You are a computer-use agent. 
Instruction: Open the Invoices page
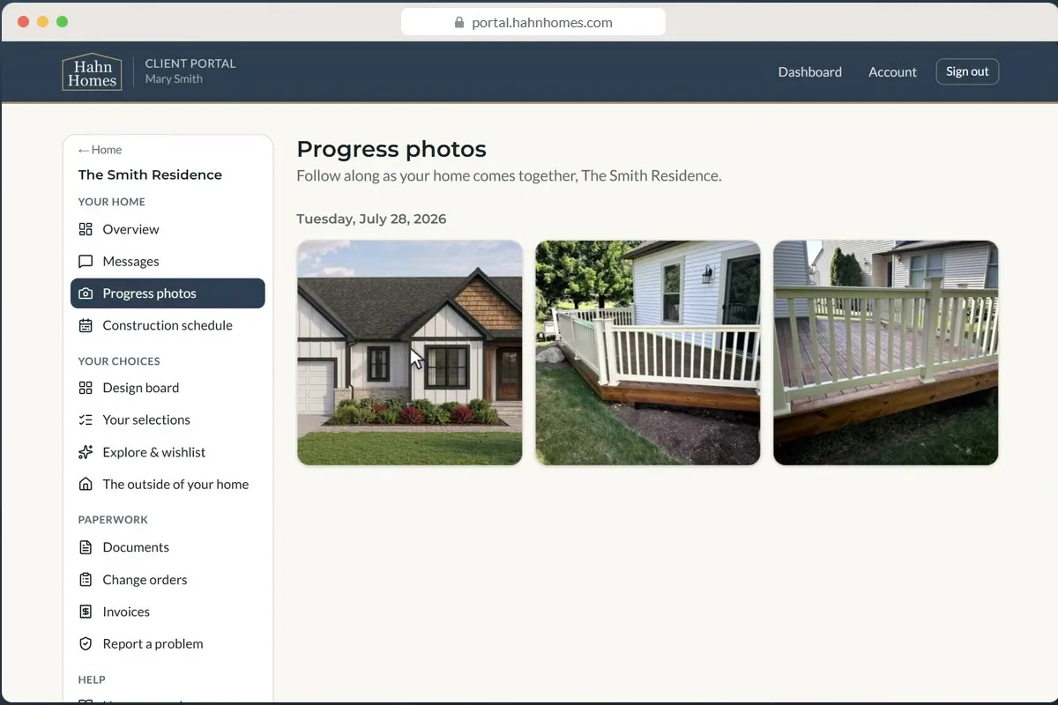coord(168,612)
